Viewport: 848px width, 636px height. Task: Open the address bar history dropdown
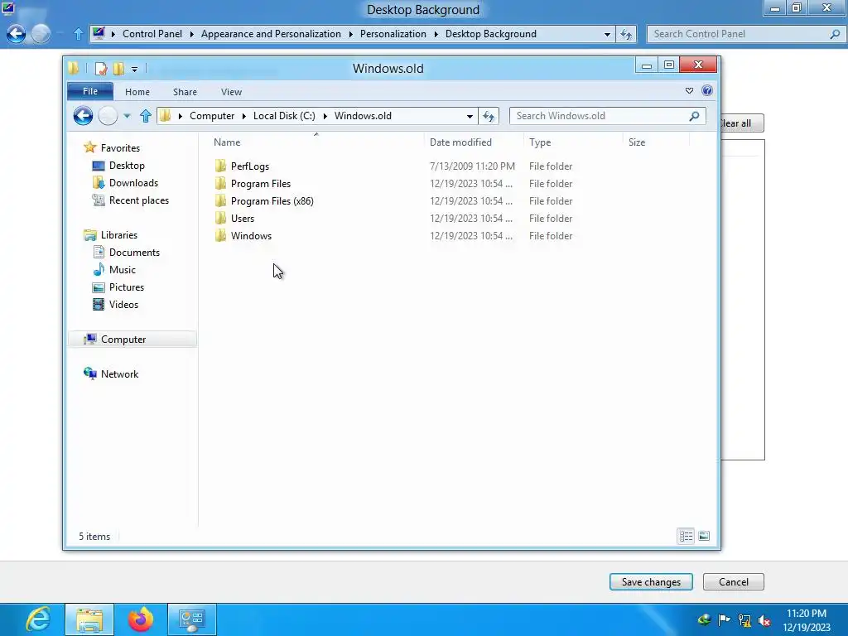click(x=470, y=116)
